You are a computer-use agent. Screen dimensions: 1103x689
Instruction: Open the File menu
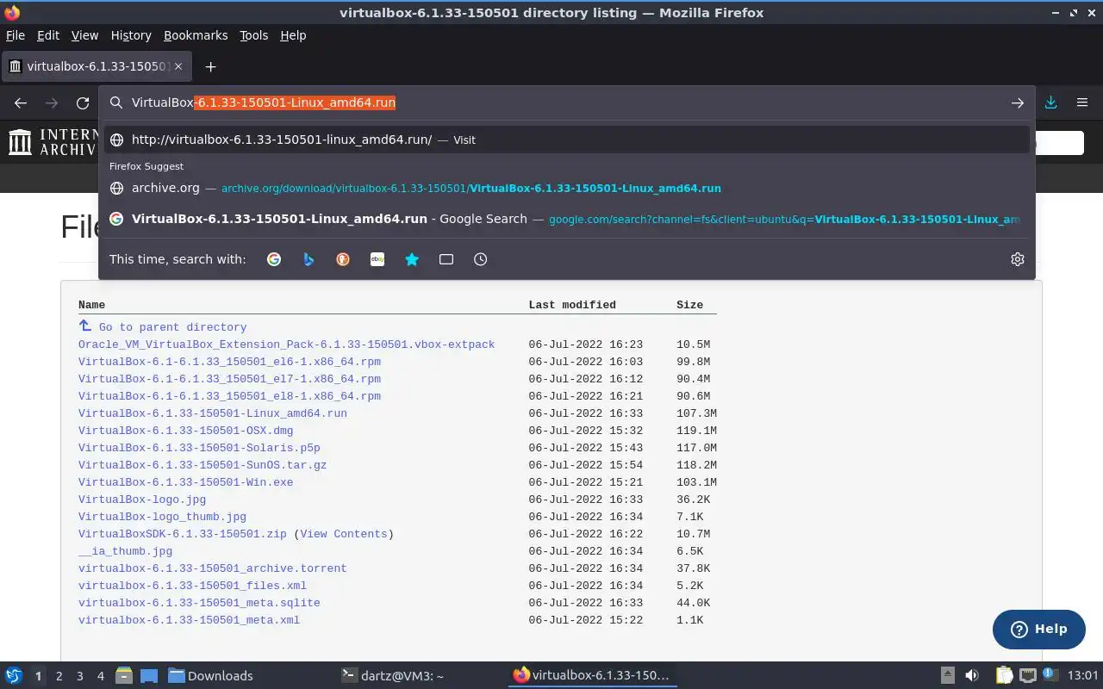(16, 35)
